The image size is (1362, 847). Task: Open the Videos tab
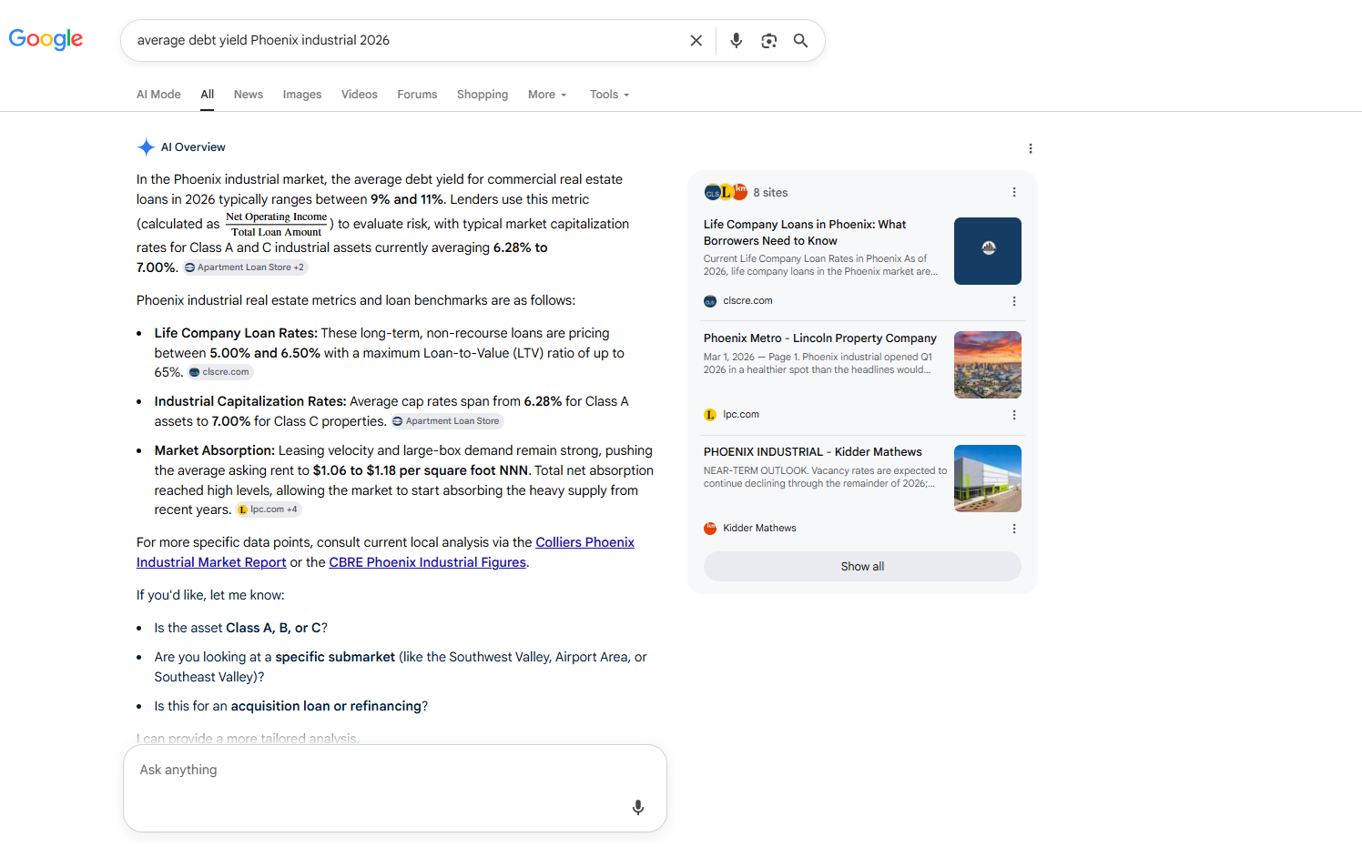coord(360,94)
